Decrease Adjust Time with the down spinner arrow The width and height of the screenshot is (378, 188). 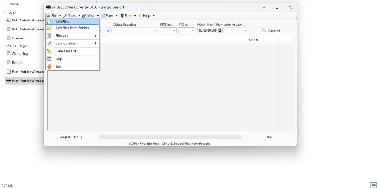tap(220, 32)
